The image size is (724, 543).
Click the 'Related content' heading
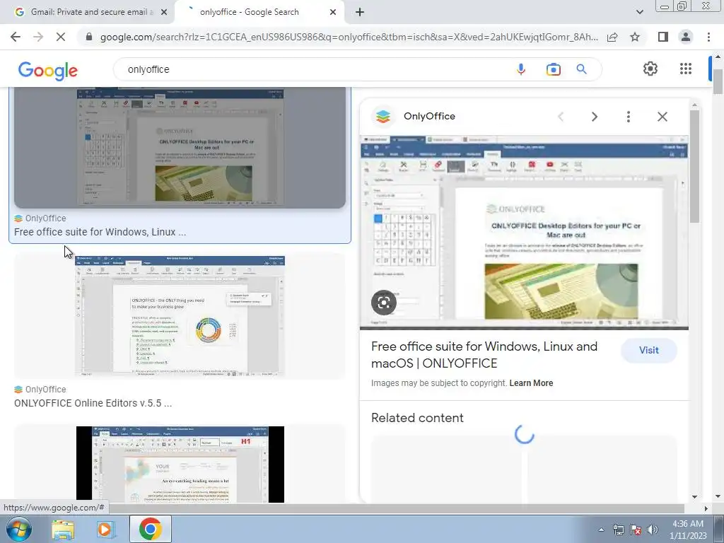coord(417,418)
